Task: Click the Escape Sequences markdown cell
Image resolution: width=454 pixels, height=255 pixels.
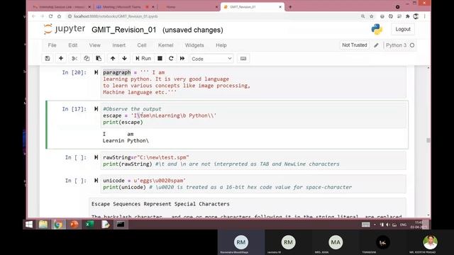Action: click(248, 208)
